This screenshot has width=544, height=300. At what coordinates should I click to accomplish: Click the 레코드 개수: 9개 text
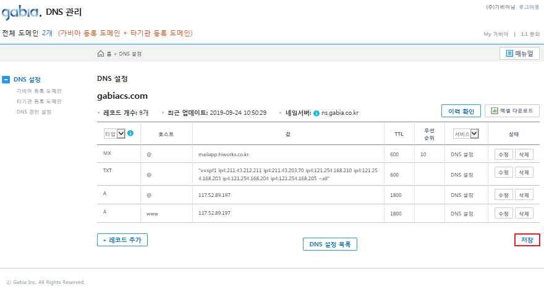pyautogui.click(x=126, y=113)
